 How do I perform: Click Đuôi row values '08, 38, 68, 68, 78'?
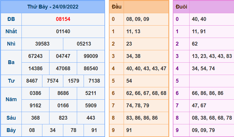tap(212, 118)
